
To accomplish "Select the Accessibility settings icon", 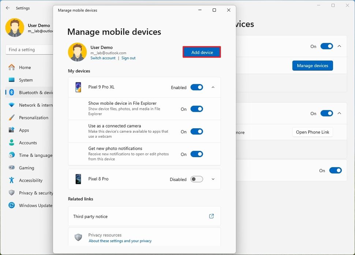I will point(11,180).
